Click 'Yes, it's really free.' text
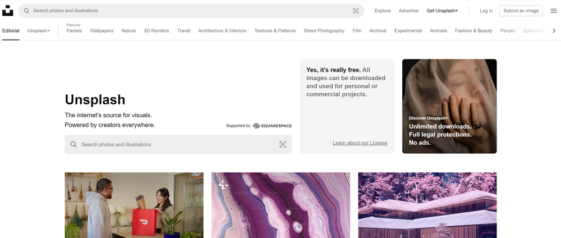Viewport: 561px width, 238px height. (333, 70)
